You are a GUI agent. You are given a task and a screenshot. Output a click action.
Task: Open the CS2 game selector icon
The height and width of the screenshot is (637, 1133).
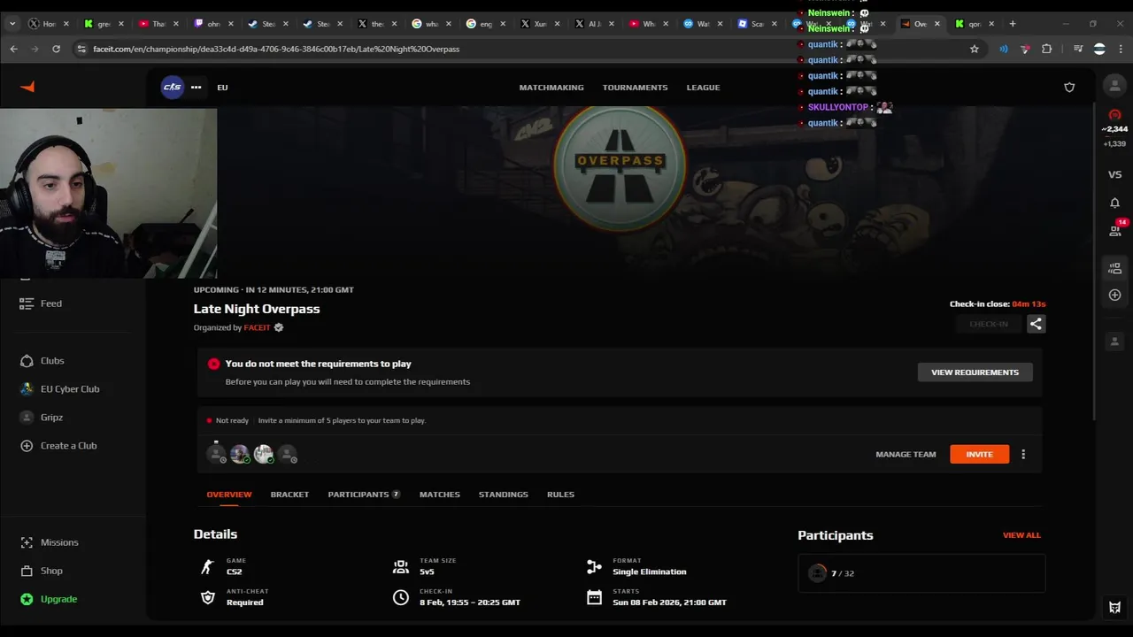click(x=173, y=87)
